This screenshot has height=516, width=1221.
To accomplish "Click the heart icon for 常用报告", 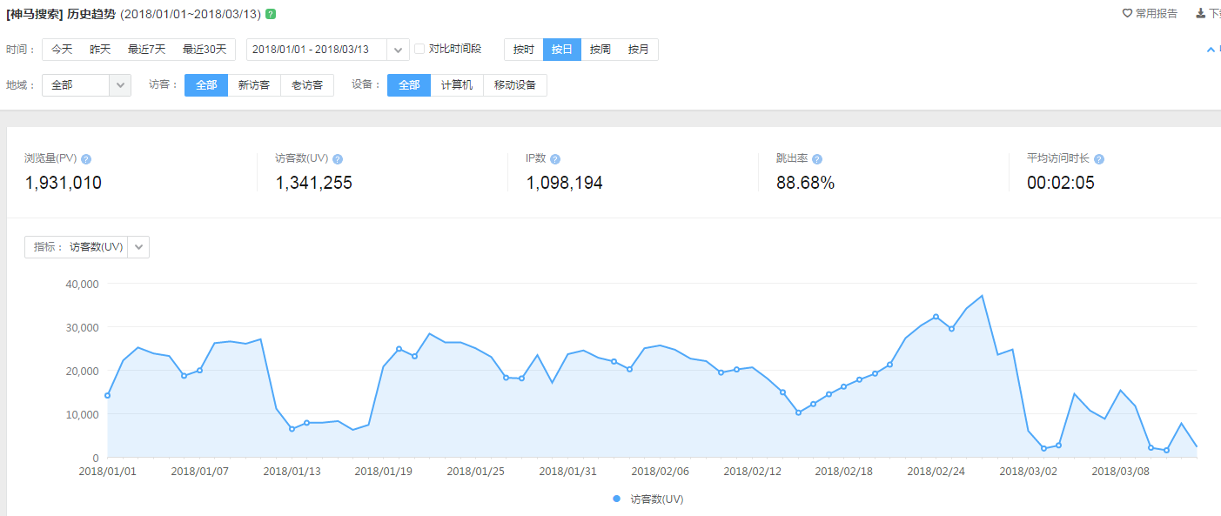I will pyautogui.click(x=1127, y=13).
